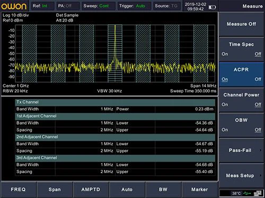Click the battery status icon
The image size is (265, 198).
click(212, 7)
